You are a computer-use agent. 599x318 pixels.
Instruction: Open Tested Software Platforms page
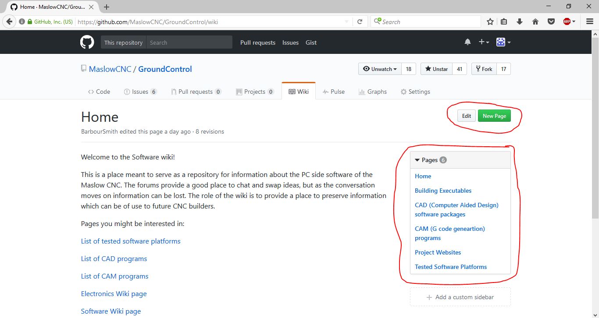[x=451, y=267]
